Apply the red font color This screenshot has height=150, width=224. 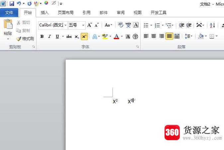[116, 36]
